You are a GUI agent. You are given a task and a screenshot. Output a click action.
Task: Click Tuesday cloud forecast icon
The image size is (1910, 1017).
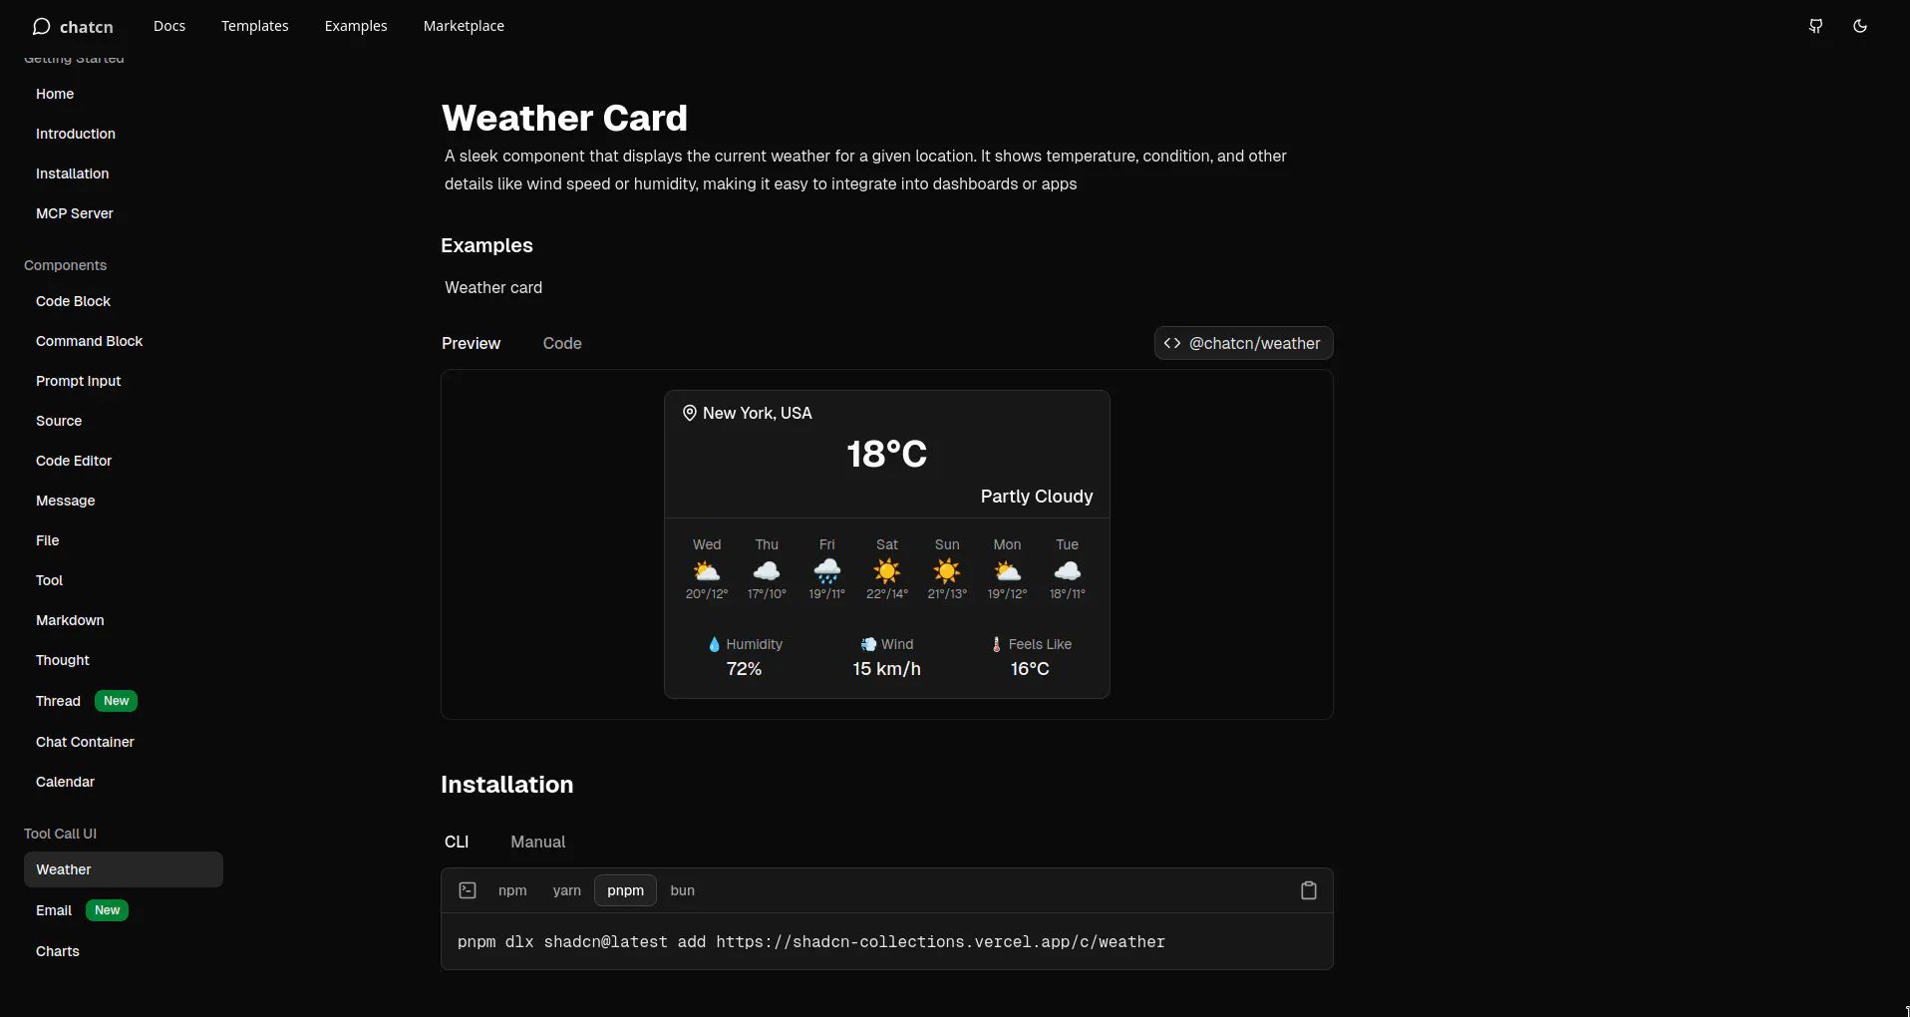click(x=1068, y=571)
